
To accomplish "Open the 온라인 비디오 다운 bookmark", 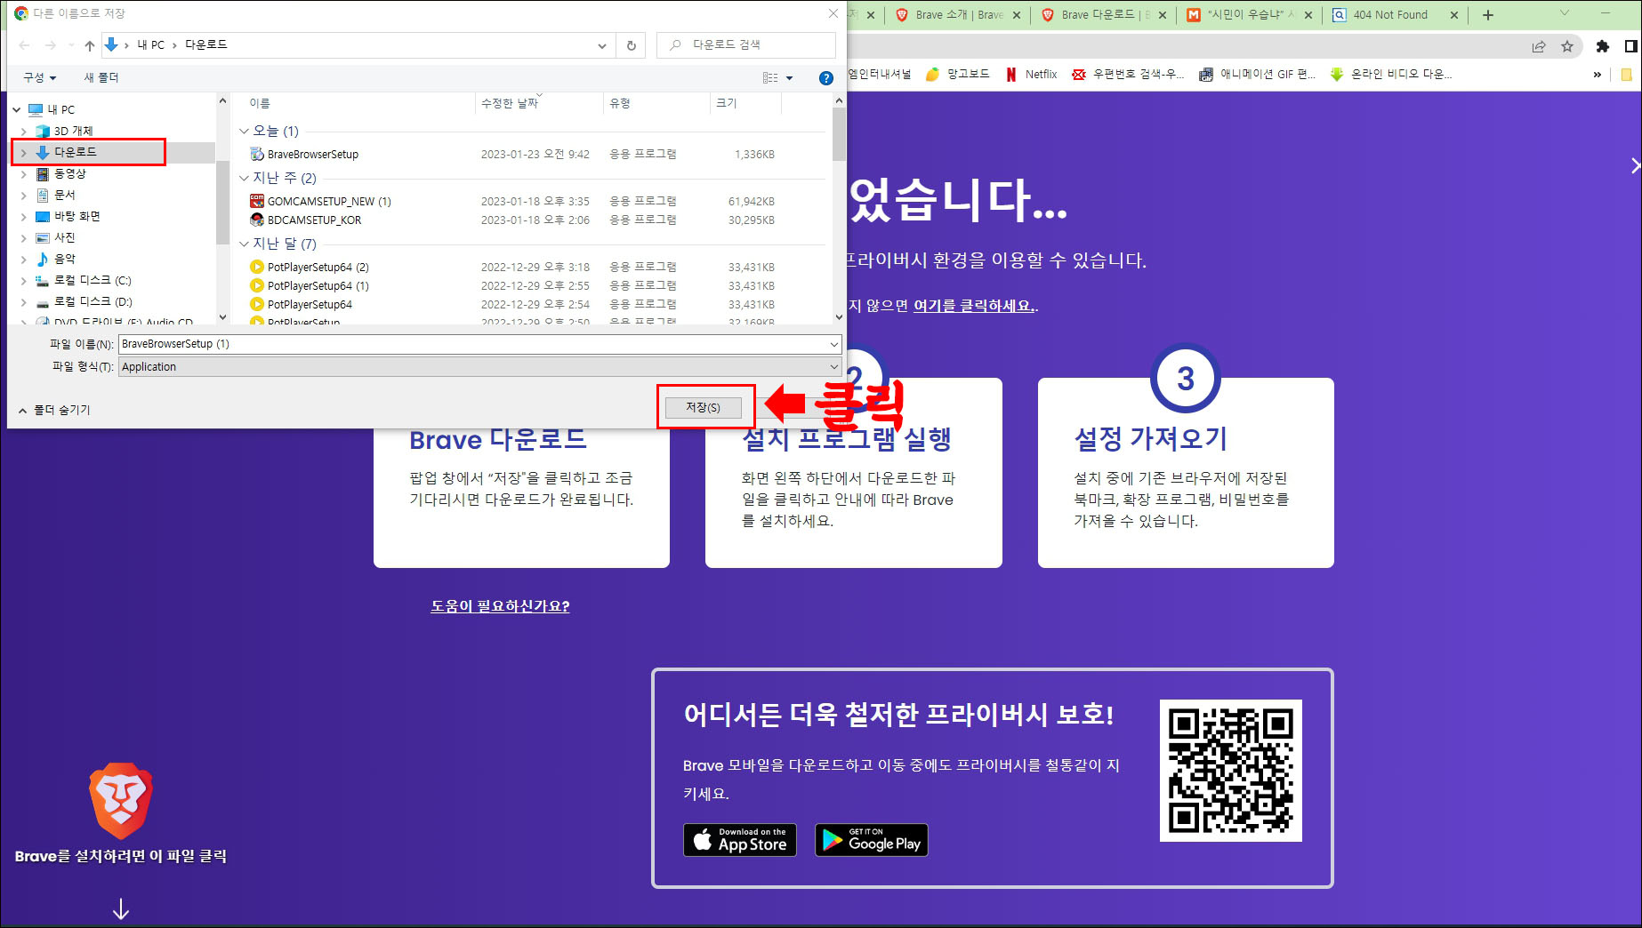I will pyautogui.click(x=1391, y=75).
